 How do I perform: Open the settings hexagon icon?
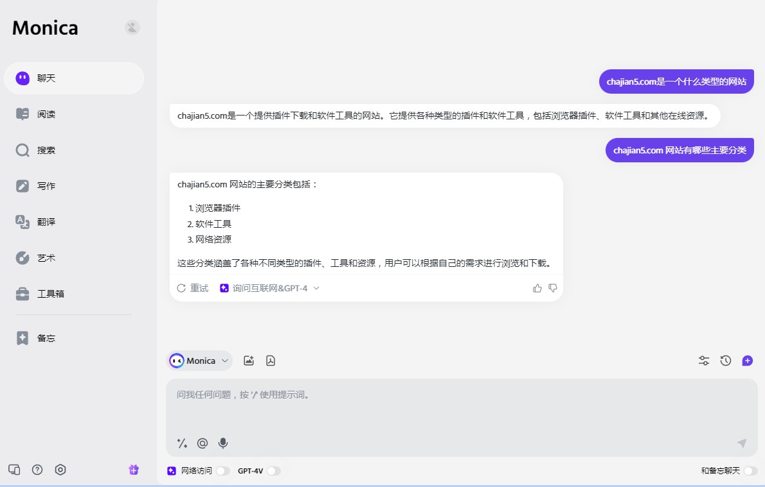(60, 470)
